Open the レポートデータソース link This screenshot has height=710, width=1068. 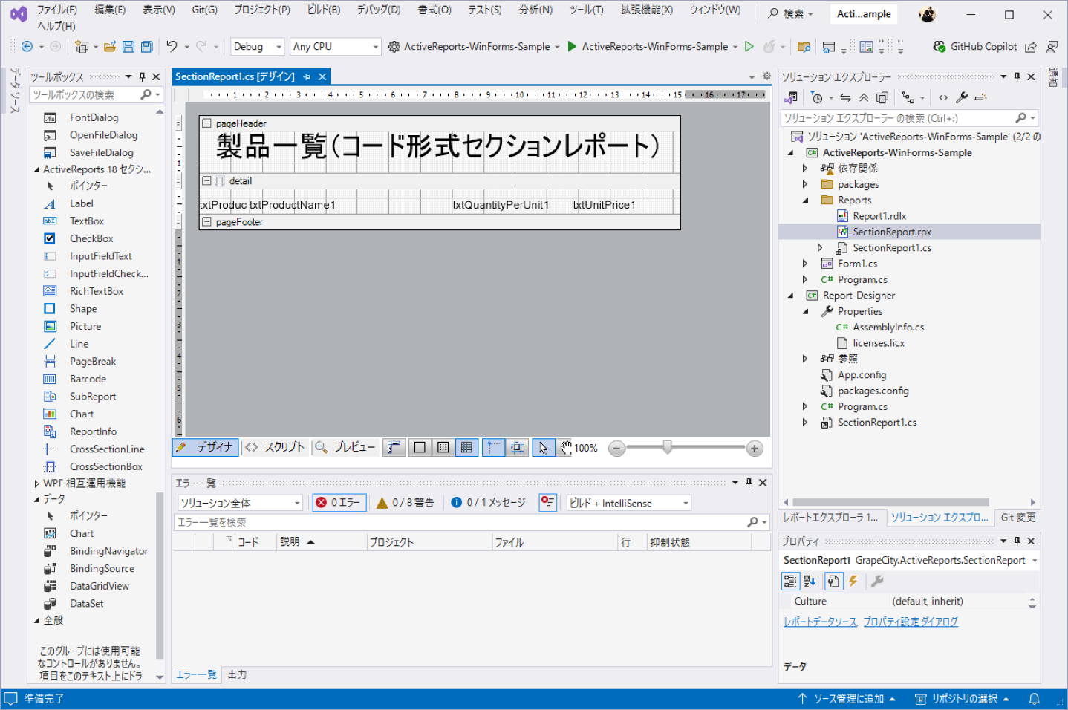pos(820,622)
